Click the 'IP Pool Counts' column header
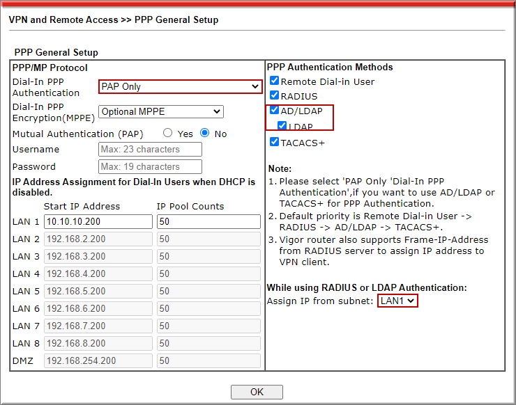Screen dimensions: 516x405 [190, 206]
